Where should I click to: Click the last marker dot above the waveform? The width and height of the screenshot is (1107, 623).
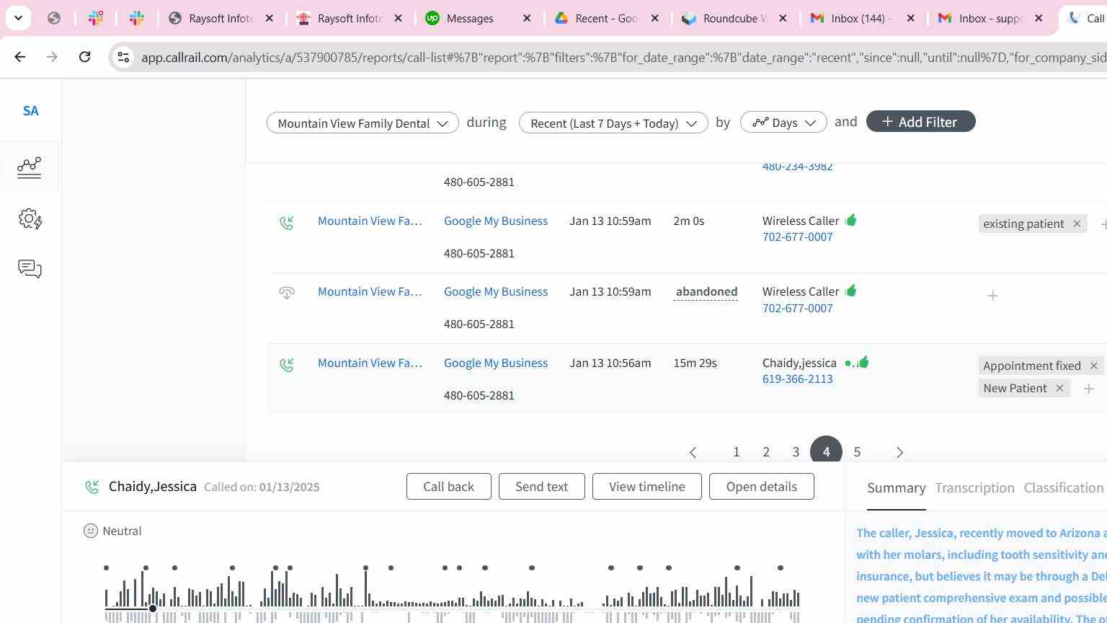(x=781, y=568)
